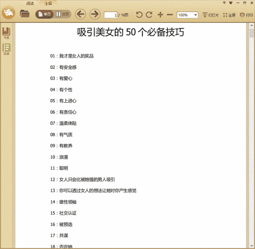255x249 pixels.
Task: Open the title bar options menu arrow
Action: coord(224,3)
